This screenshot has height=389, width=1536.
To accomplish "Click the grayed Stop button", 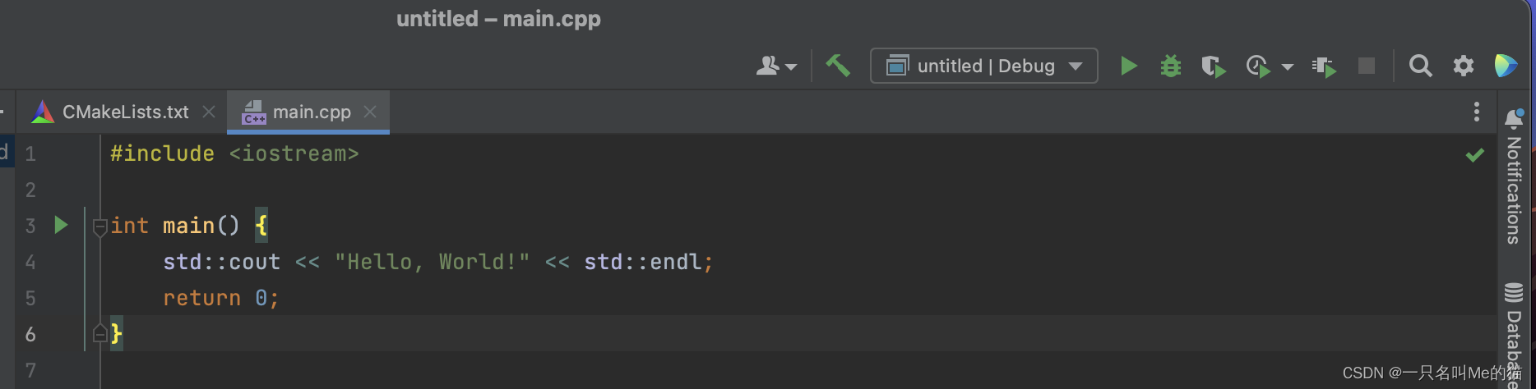I will click(1366, 66).
